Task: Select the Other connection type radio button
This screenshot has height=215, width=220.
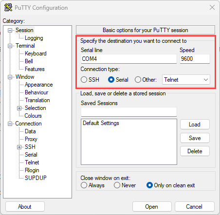Action: [x=138, y=80]
